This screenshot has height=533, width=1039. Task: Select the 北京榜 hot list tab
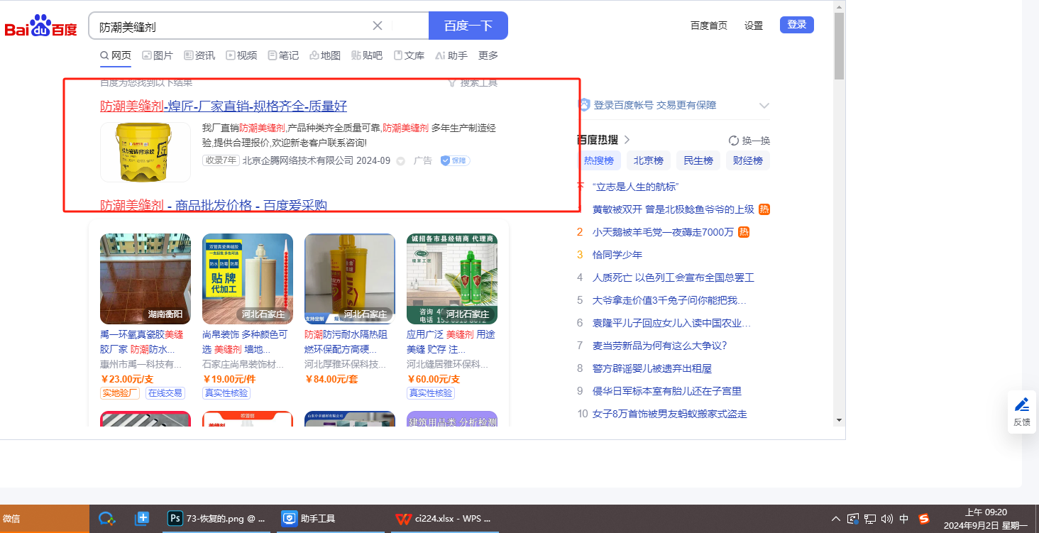pos(648,161)
